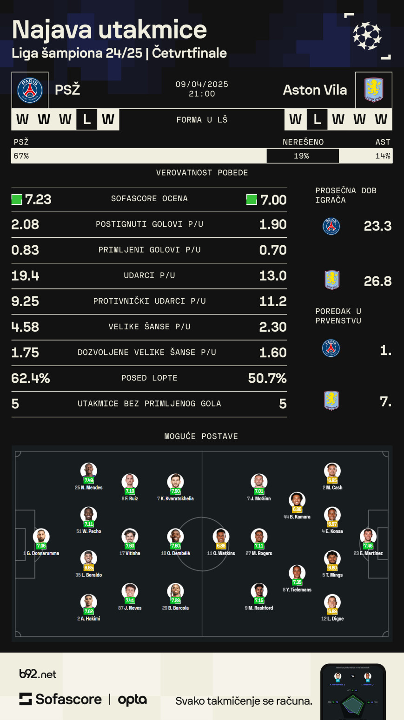Open the phone app preview in the footer

point(353,692)
